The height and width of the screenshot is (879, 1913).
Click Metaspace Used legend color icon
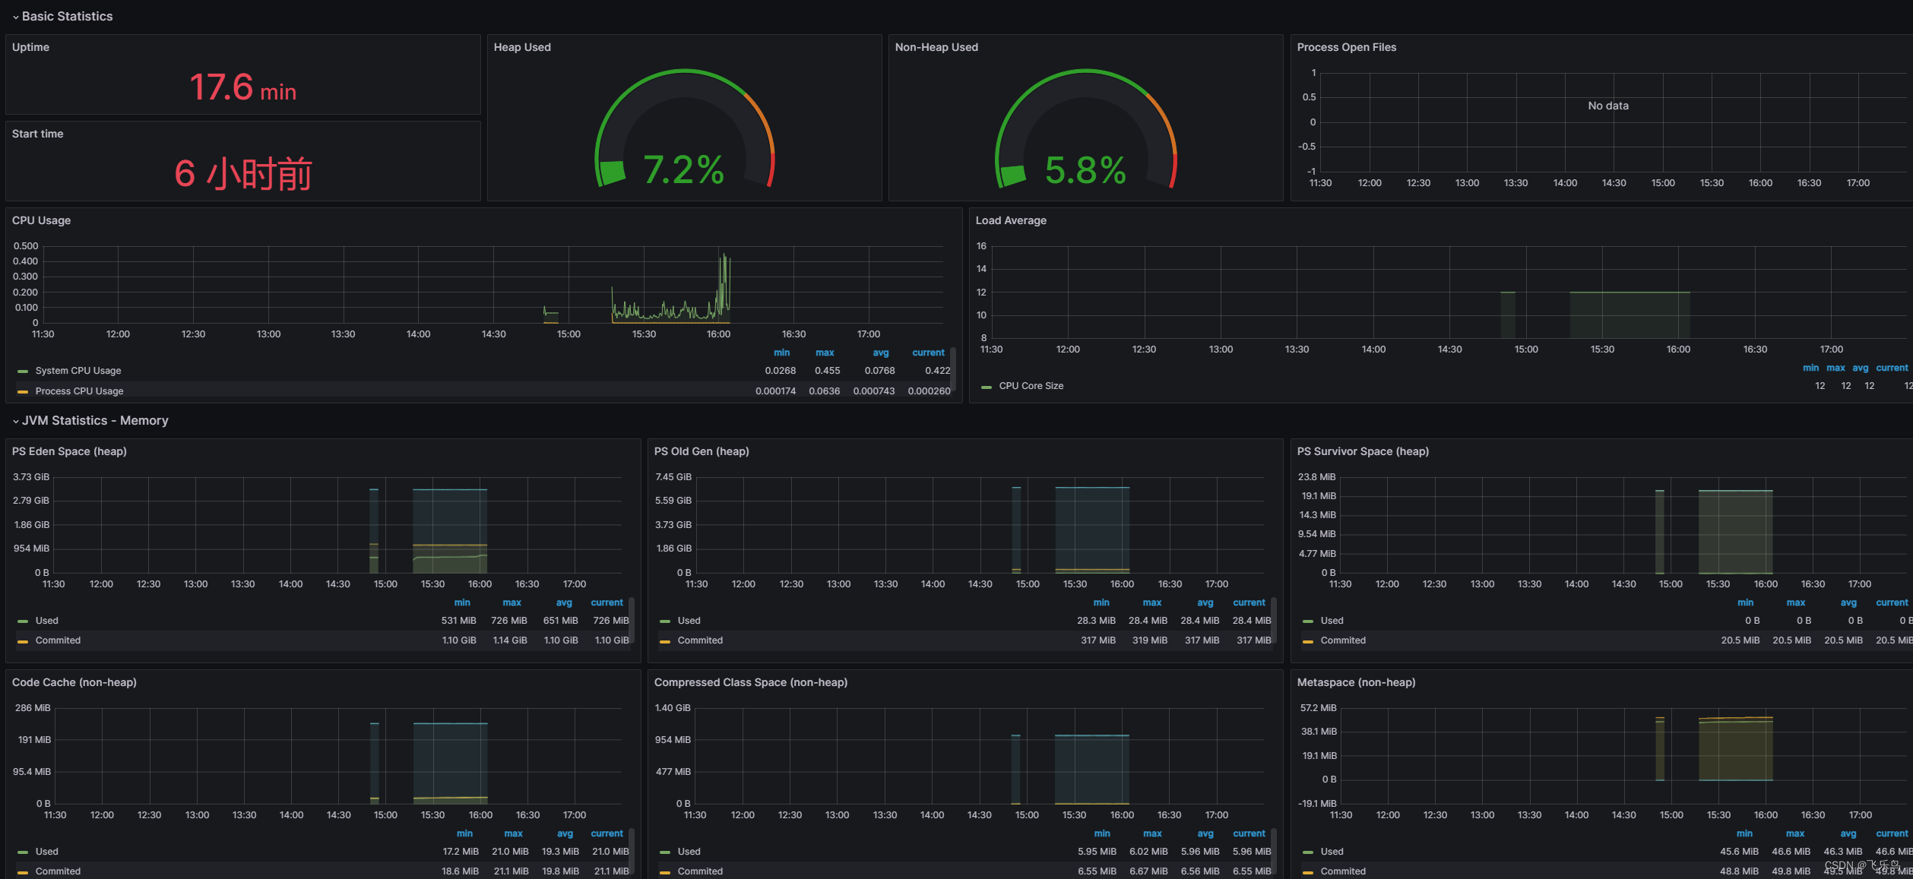click(1308, 852)
